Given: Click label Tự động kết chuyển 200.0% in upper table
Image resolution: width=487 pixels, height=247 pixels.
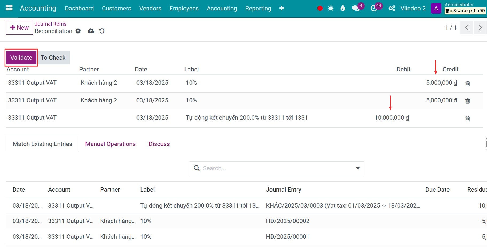Looking at the screenshot, I should (x=246, y=118).
